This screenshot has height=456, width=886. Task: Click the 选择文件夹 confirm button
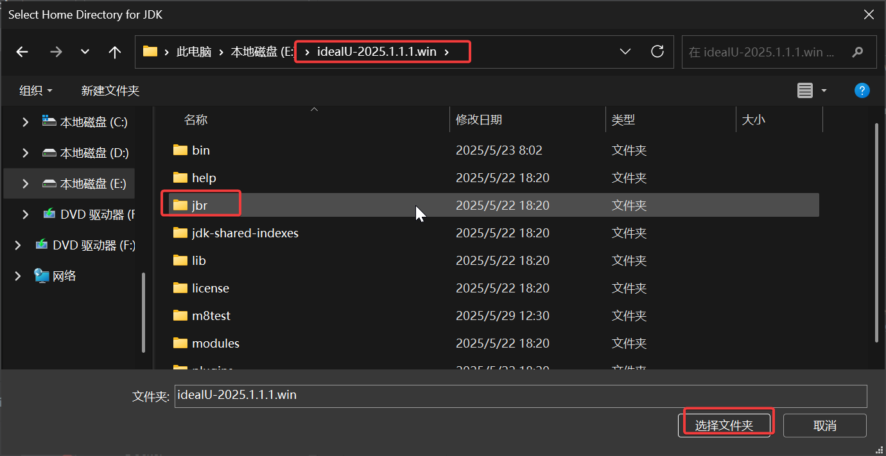coord(726,424)
